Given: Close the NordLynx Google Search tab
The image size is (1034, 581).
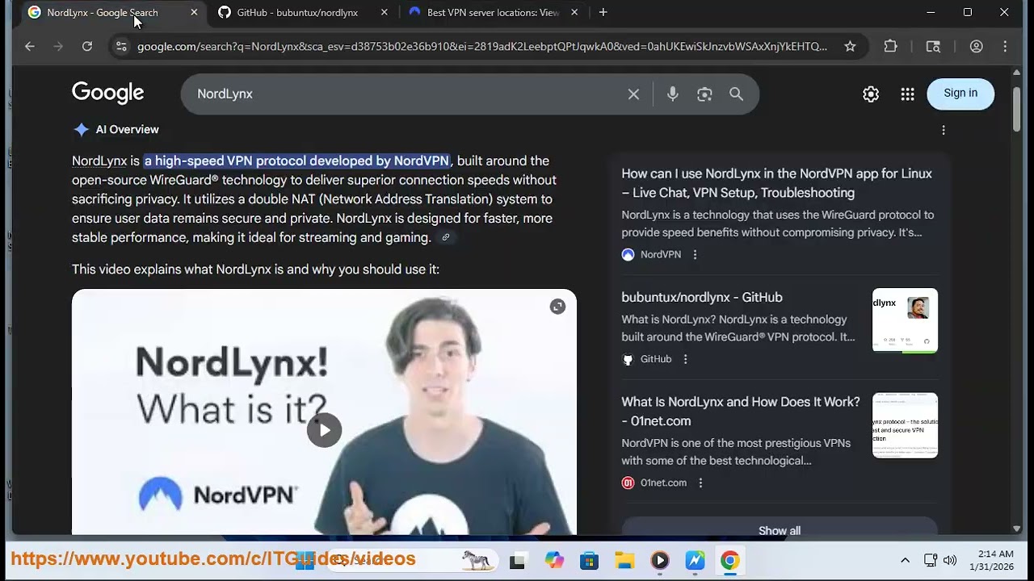Looking at the screenshot, I should (x=194, y=13).
